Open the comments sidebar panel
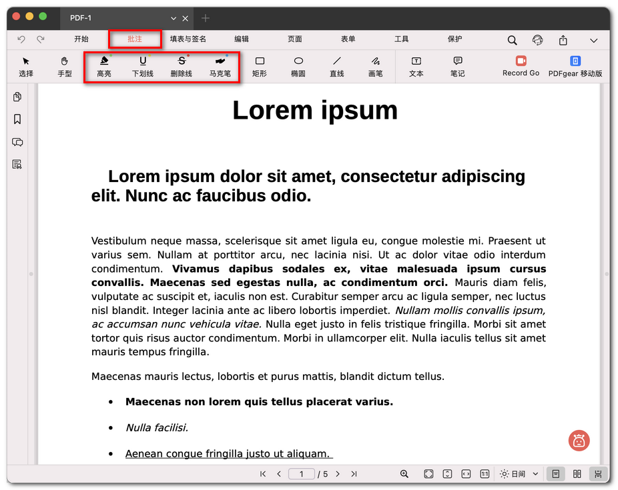Viewport: 618px width, 490px height. click(x=17, y=142)
